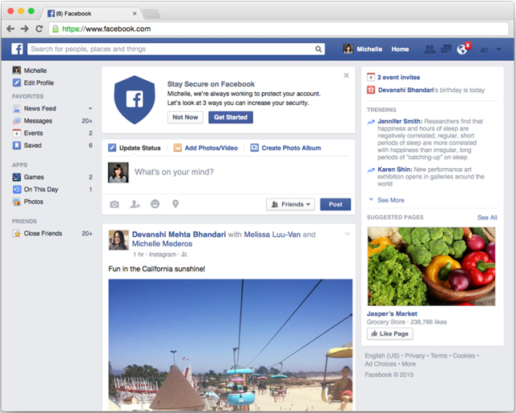Open Jasper's Market vegetables image

point(431,267)
